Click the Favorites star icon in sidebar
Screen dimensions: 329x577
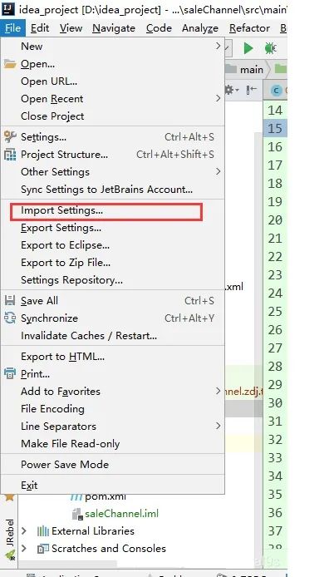(10, 497)
